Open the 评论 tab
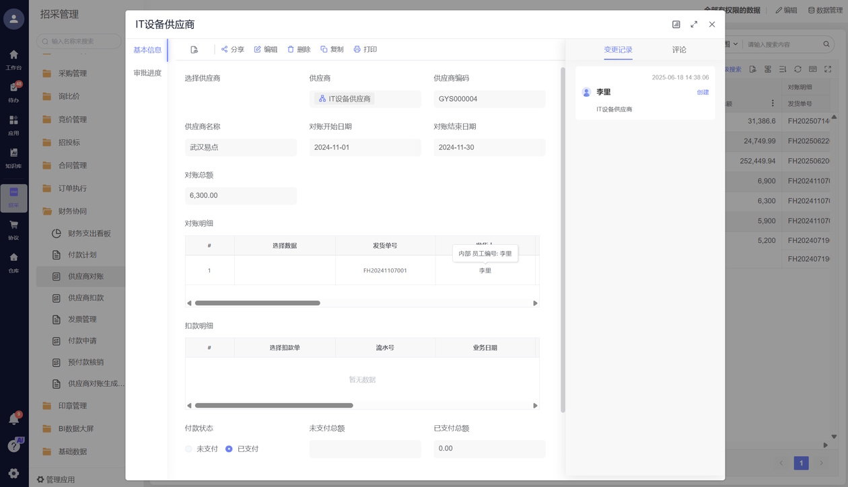Viewport: 848px width, 487px height. 679,50
